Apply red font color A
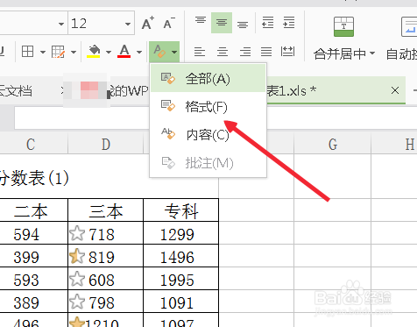This screenshot has width=417, height=327. [124, 51]
